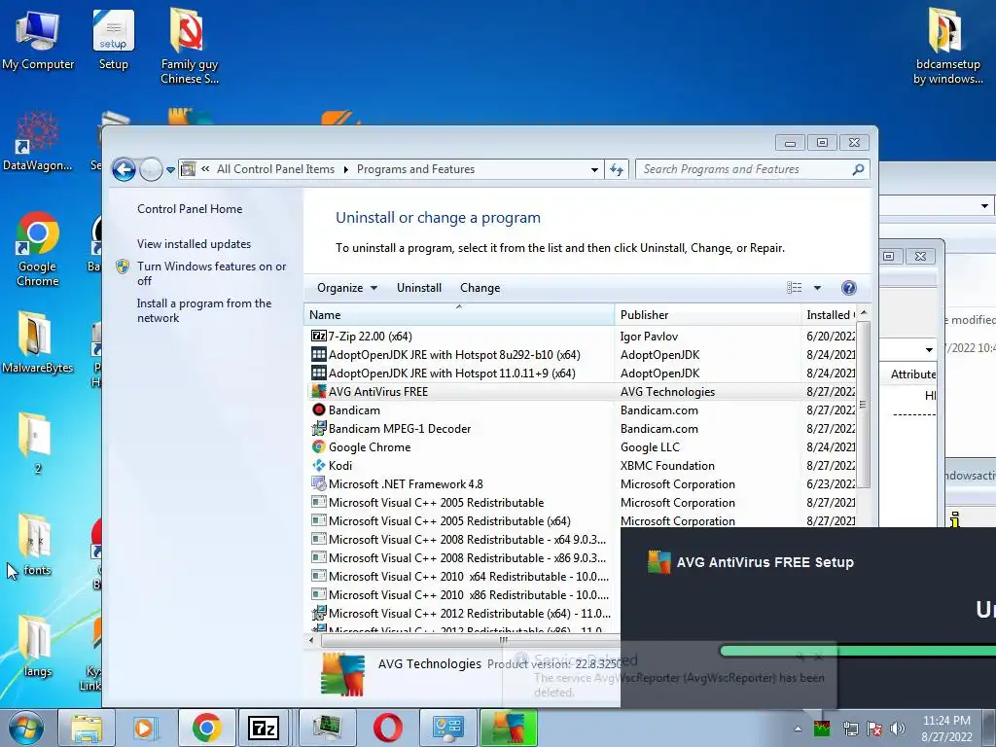Open the fonts folder on the desktop

coord(36,545)
